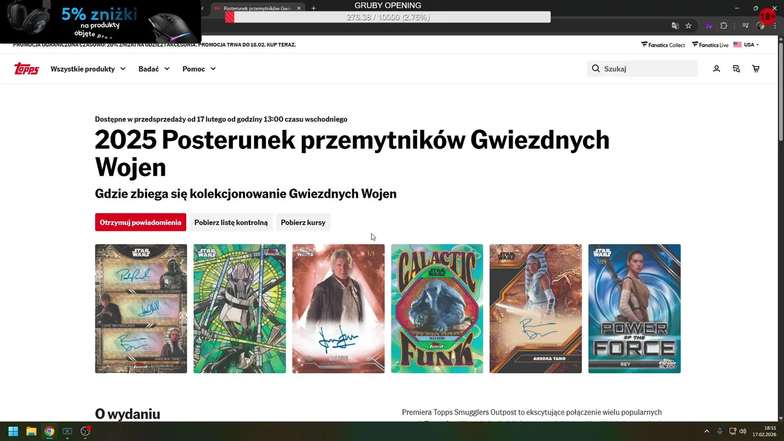Screen dimensions: 784x441
Task: Open the shopping cart icon
Action: [x=756, y=69]
